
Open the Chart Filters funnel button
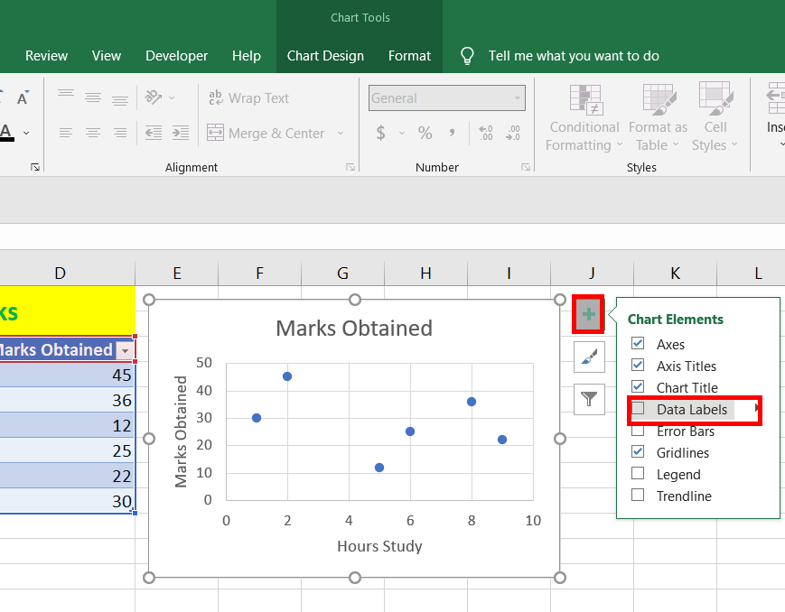[588, 398]
